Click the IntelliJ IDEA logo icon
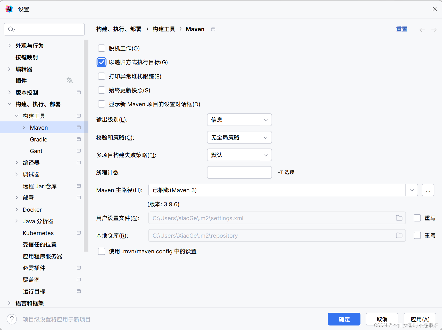 tap(9, 9)
